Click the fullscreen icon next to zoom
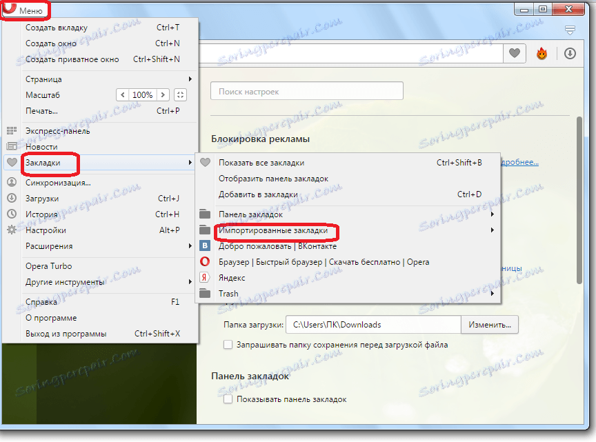The image size is (596, 442). pyautogui.click(x=180, y=94)
